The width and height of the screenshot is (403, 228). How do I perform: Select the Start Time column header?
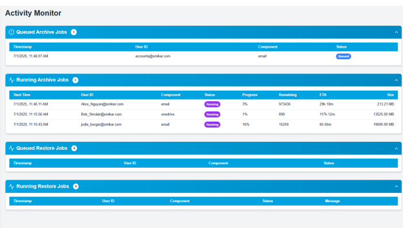click(22, 95)
